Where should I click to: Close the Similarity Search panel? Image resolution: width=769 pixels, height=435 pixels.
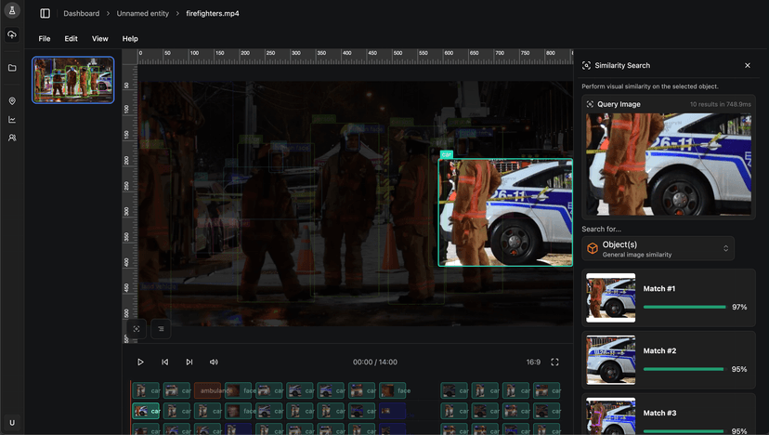(748, 66)
